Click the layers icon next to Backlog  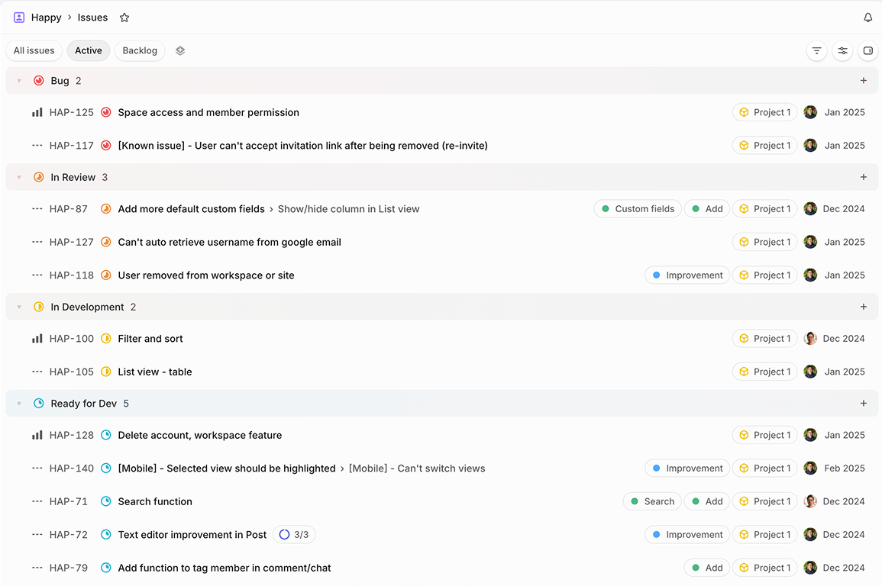pyautogui.click(x=180, y=50)
